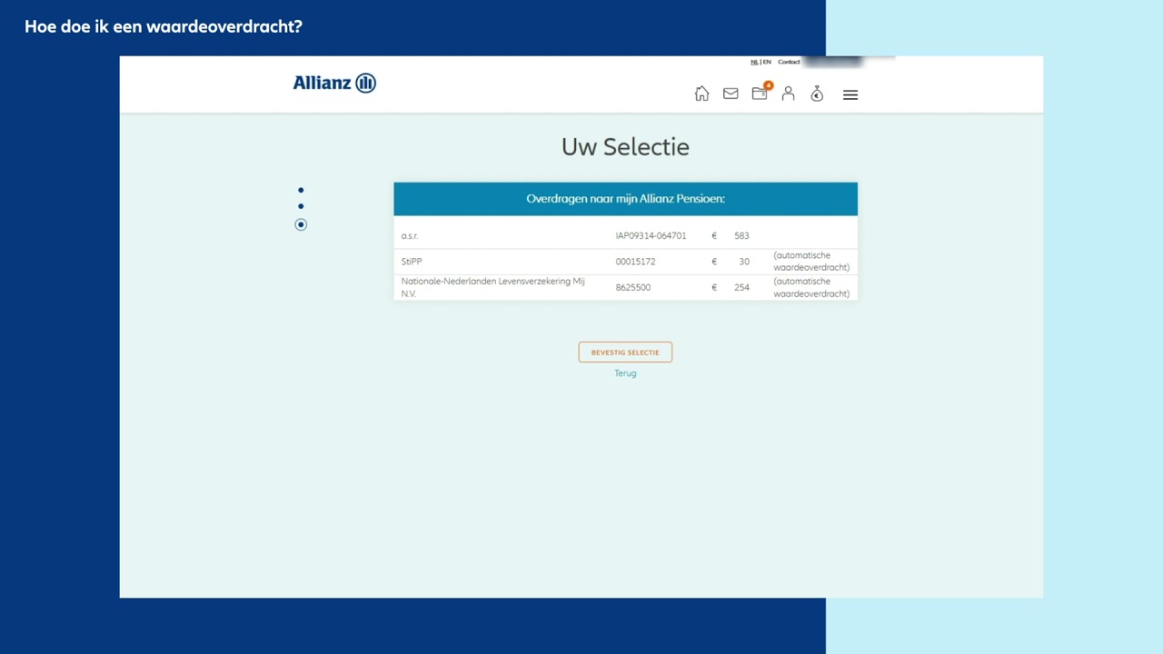Click the amount 254
This screenshot has width=1163, height=654.
741,287
